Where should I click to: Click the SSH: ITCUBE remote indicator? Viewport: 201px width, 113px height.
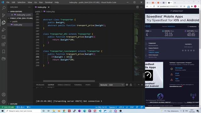pos(8,107)
